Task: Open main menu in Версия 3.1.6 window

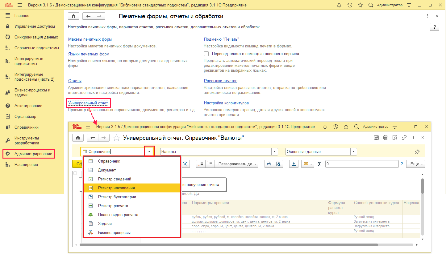Action: click(x=20, y=5)
